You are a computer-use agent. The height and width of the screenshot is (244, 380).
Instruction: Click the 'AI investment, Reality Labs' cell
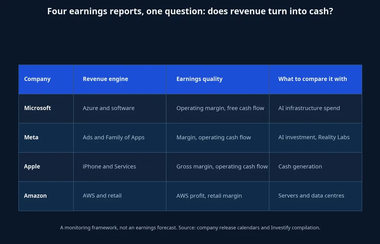315,138
